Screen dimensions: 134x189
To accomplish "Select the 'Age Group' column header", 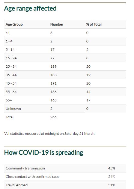I will [14, 24].
